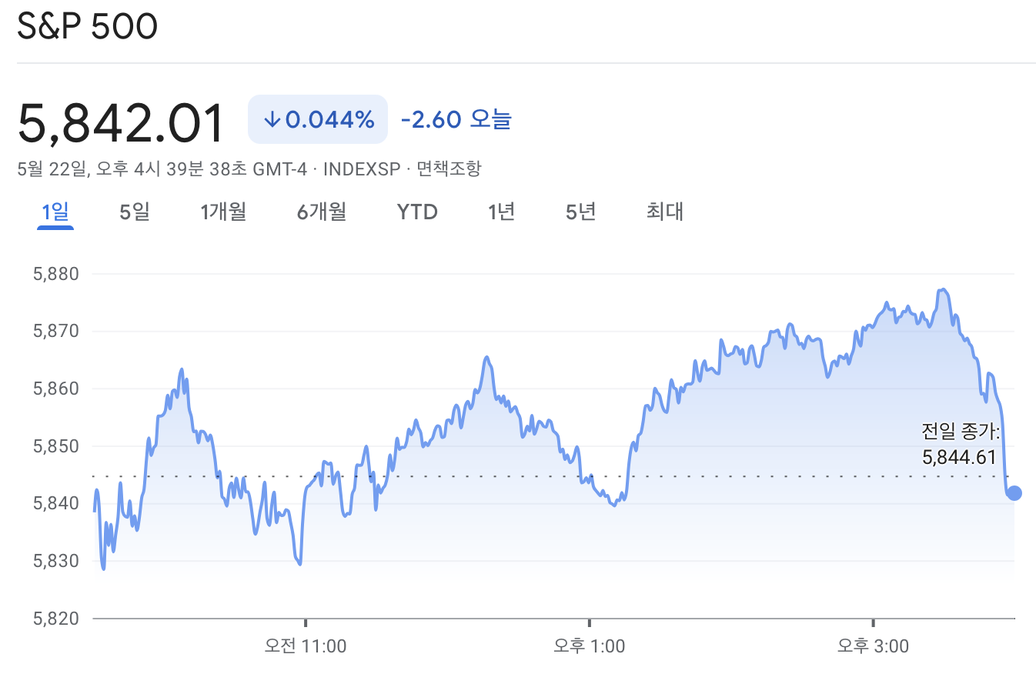Open the 1개월 chart range
The height and width of the screenshot is (674, 1036).
223,212
